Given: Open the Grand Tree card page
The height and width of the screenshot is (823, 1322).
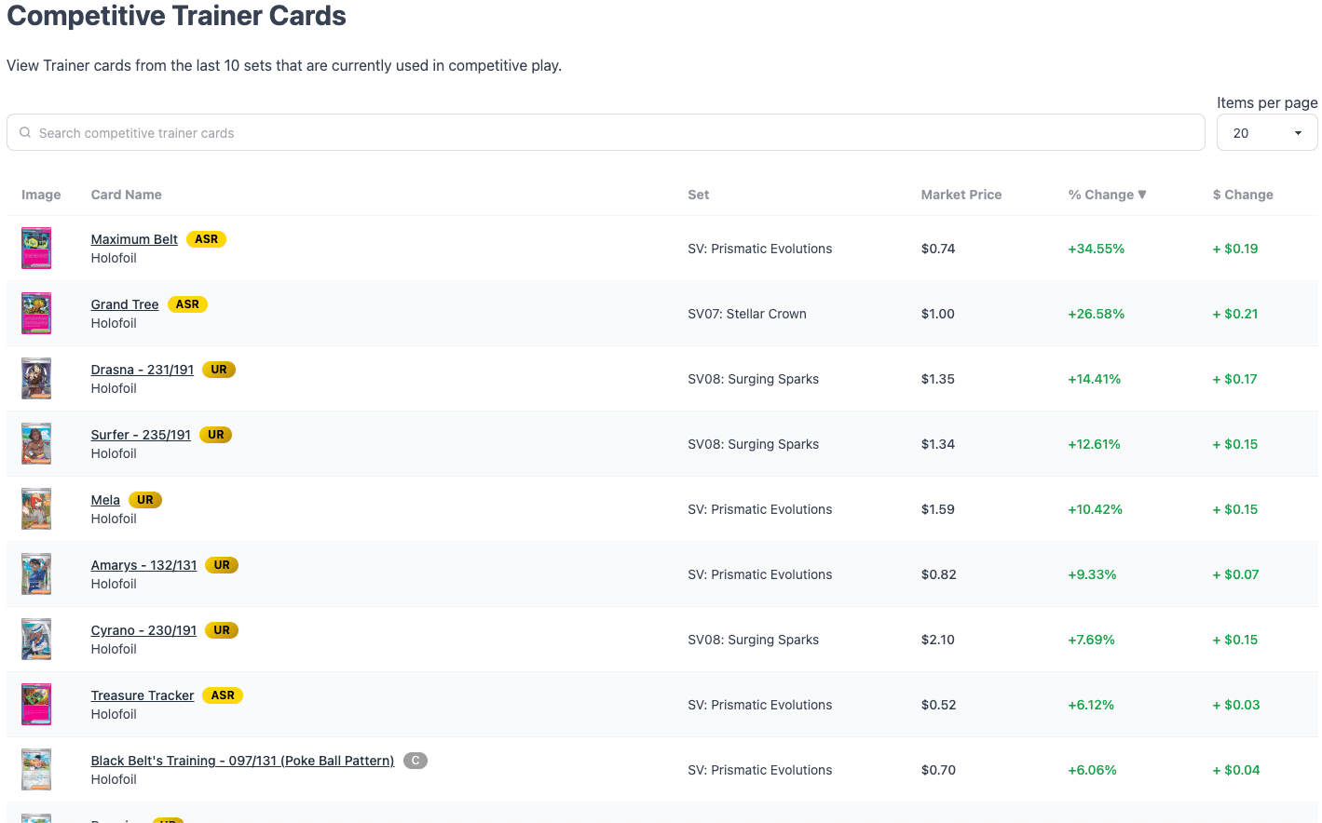Looking at the screenshot, I should point(125,304).
